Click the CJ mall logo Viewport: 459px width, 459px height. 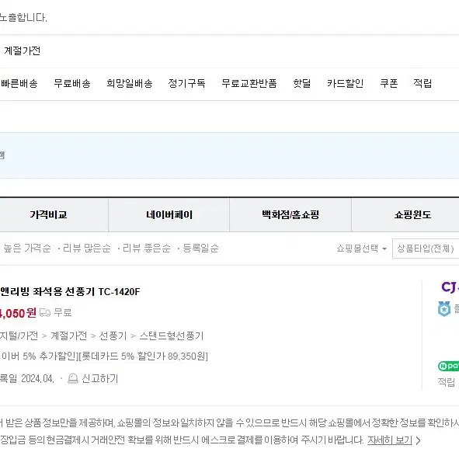[450, 287]
